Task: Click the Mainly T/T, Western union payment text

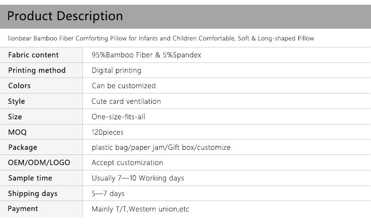Action: (140, 209)
